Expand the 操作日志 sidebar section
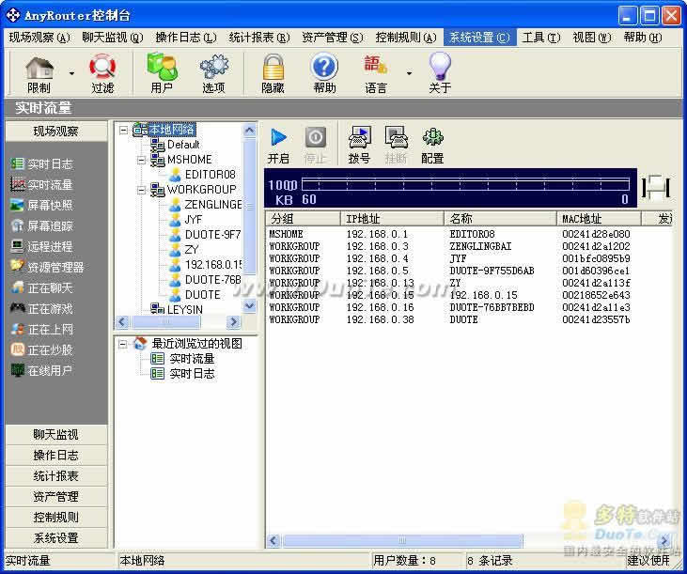 coord(56,455)
